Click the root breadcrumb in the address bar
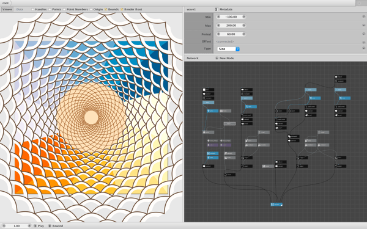Viewport: 367px width, 229px height. [x=6, y=3]
